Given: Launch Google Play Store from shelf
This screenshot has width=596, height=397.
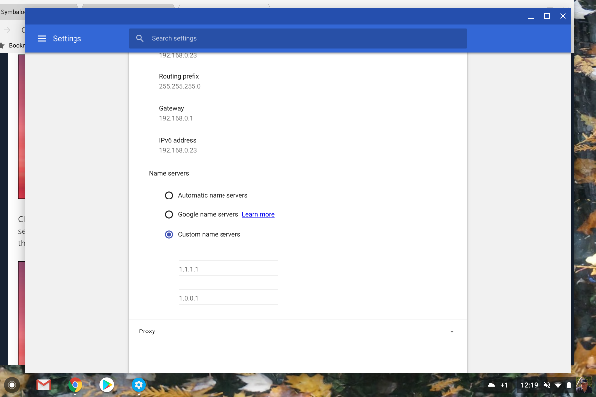Looking at the screenshot, I should (106, 384).
